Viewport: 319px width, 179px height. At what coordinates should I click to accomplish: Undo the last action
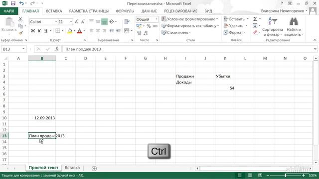point(21,3)
